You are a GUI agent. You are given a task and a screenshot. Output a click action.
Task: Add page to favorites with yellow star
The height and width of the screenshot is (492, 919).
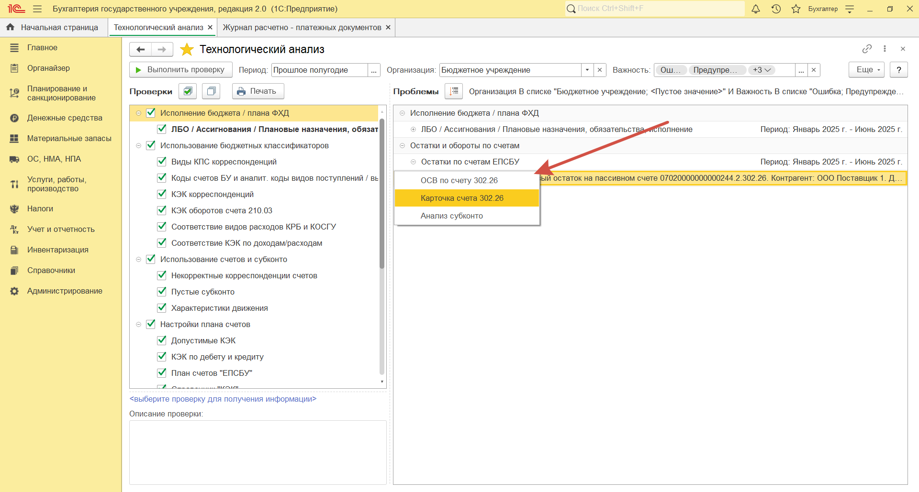(187, 50)
